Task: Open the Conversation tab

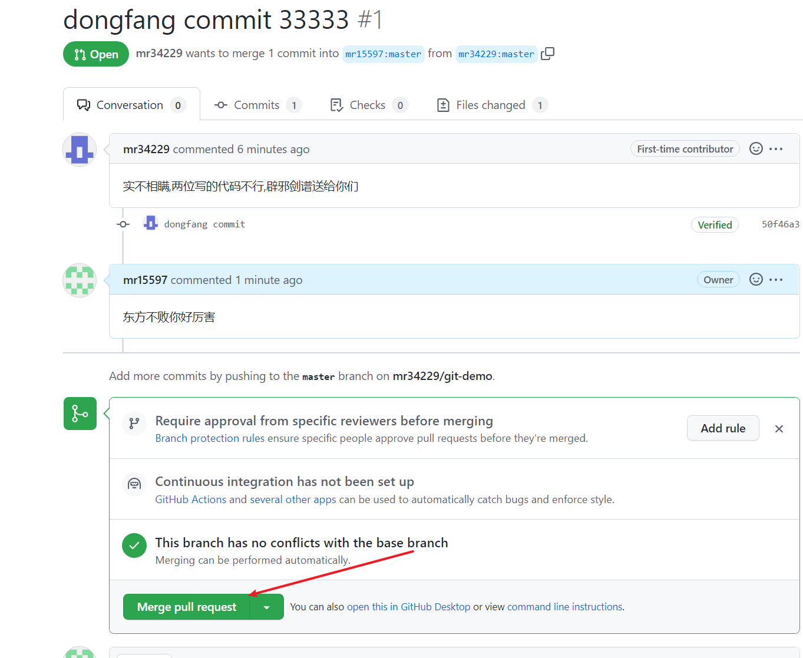Action: tap(131, 105)
